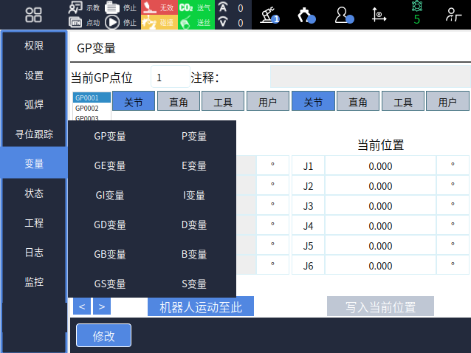
Task: Click the 机器人运动至此 button
Action: point(201,306)
